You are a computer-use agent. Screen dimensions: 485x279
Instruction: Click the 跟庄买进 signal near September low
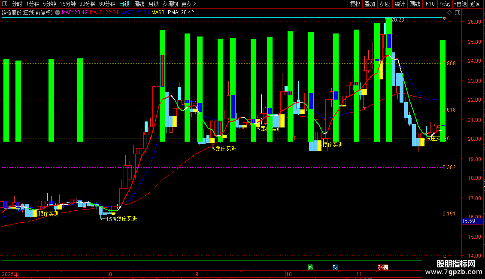pyautogui.click(x=226, y=149)
